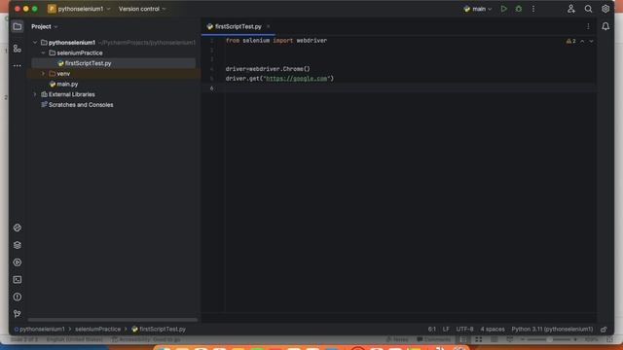Show notifications bell panel
The width and height of the screenshot is (623, 350).
(605, 26)
